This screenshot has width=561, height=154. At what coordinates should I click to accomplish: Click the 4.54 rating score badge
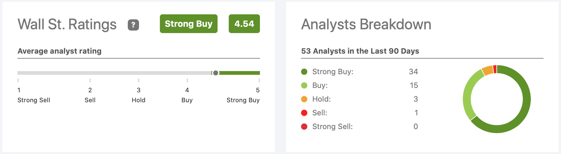(244, 24)
